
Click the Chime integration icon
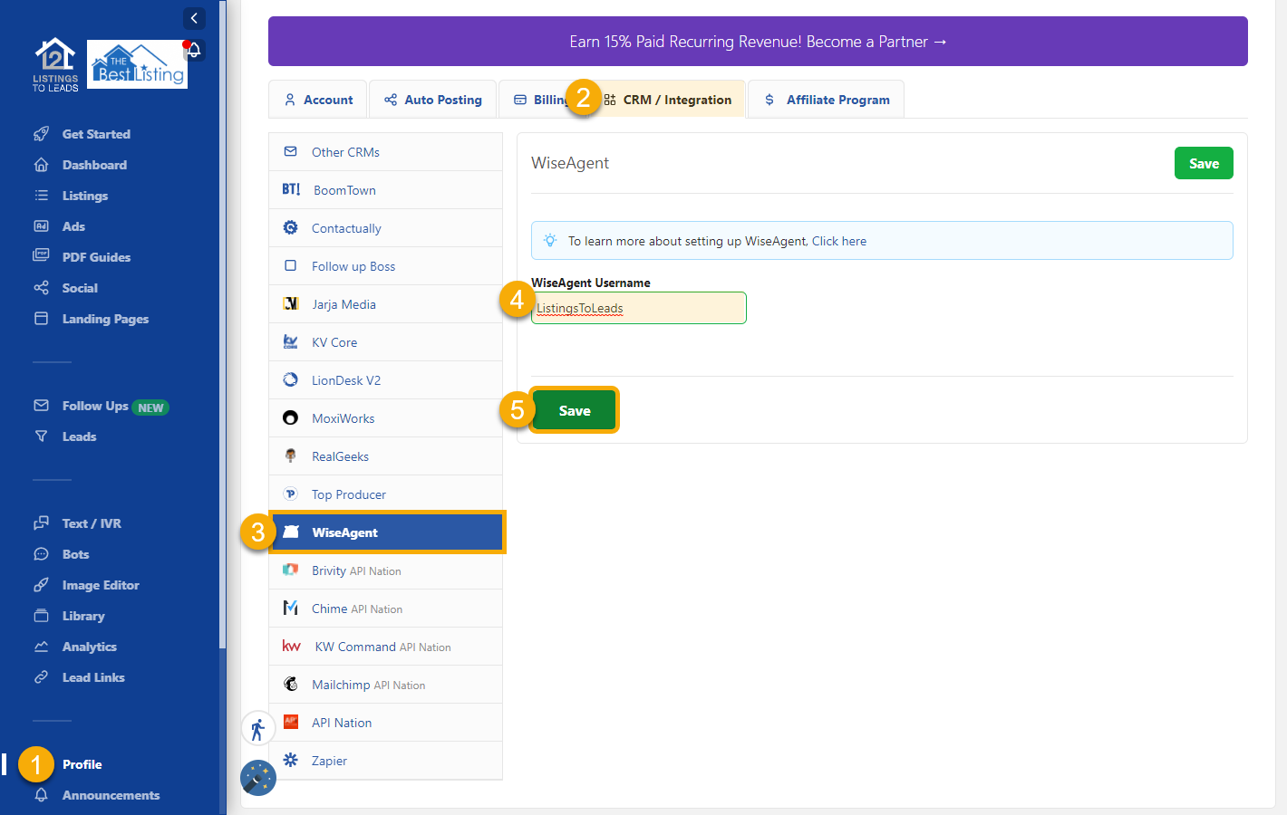click(x=291, y=608)
